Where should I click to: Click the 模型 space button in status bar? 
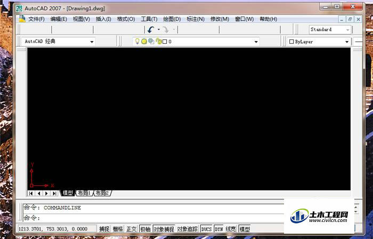(245, 229)
